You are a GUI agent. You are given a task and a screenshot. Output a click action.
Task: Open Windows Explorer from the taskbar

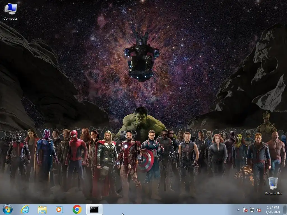coord(42,209)
